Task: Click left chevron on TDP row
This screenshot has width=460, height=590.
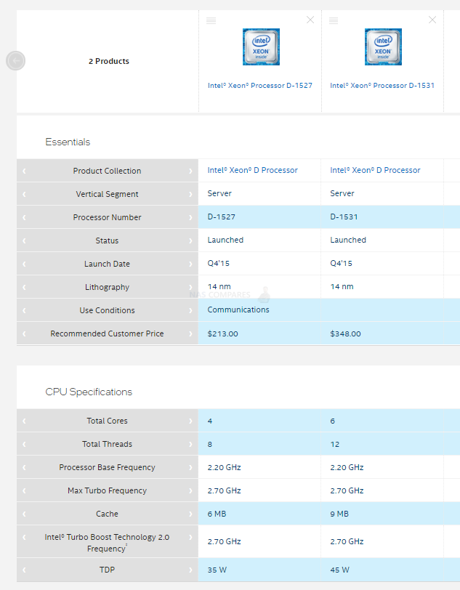Action: 24,570
